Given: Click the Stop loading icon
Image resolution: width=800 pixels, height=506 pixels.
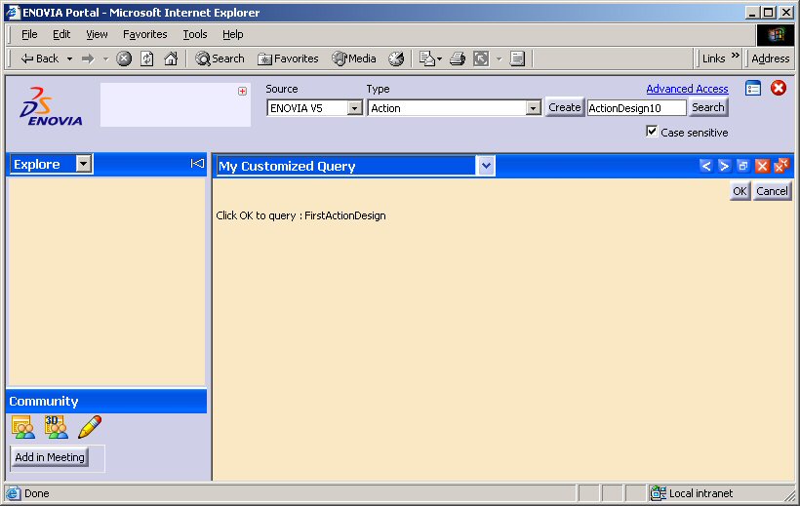Looking at the screenshot, I should coord(124,59).
